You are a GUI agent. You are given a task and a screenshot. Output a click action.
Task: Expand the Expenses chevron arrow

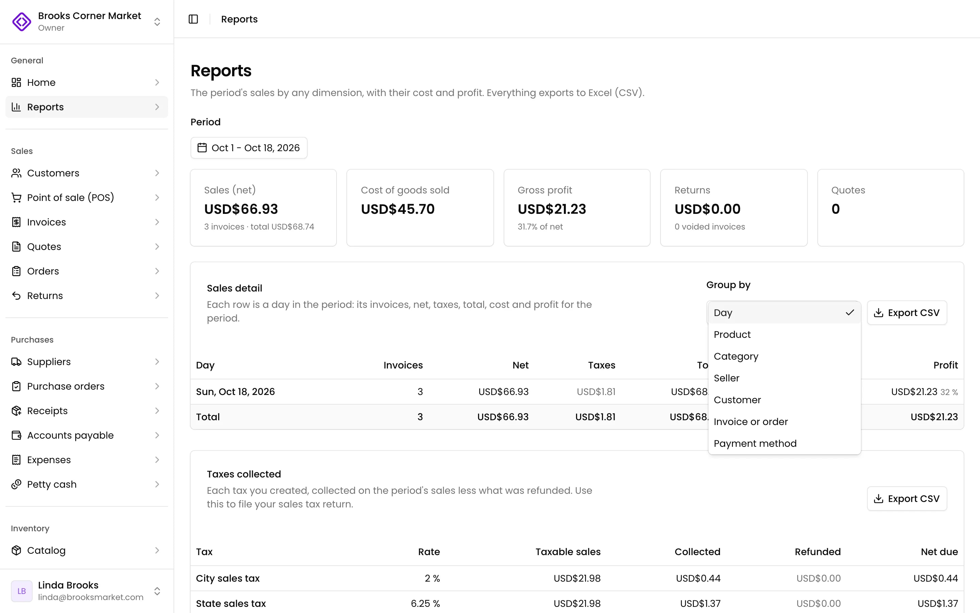coord(157,460)
